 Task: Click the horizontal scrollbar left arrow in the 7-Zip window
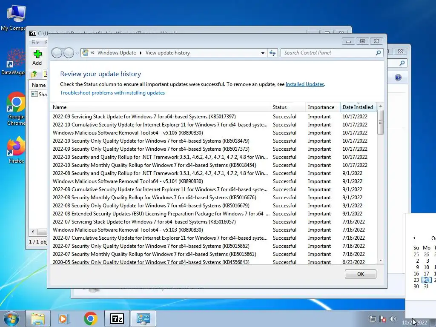33,231
